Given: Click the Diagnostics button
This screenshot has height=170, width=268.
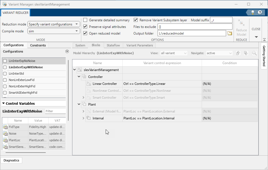Looking at the screenshot, I should 11,160.
